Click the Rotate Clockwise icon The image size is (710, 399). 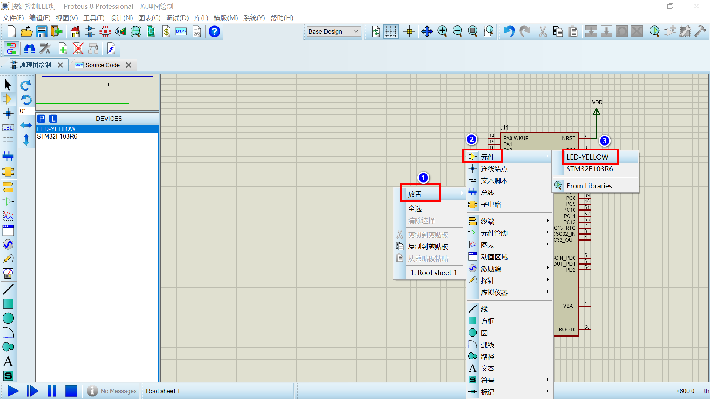tap(26, 85)
